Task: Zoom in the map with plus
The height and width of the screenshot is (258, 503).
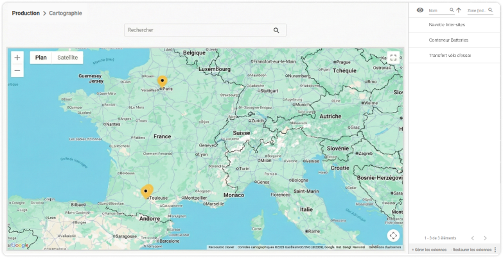Action: click(x=17, y=58)
